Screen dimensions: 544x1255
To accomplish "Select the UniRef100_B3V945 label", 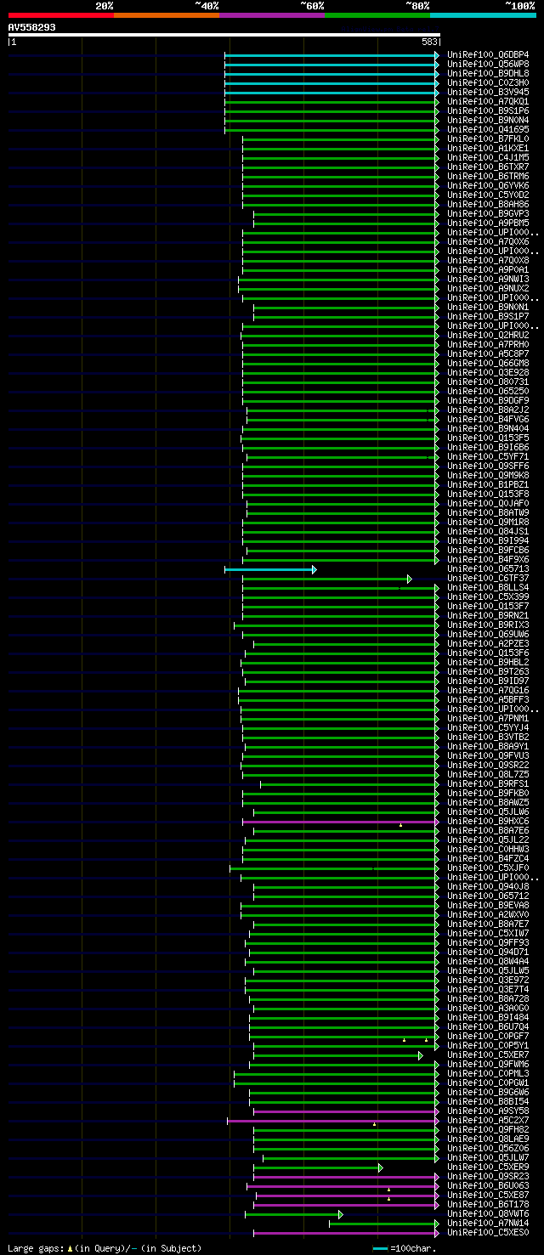I will (488, 92).
